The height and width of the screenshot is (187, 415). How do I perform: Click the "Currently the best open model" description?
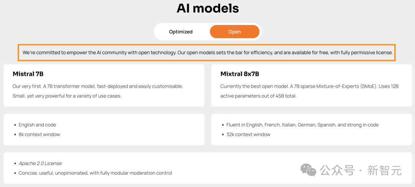click(x=309, y=91)
